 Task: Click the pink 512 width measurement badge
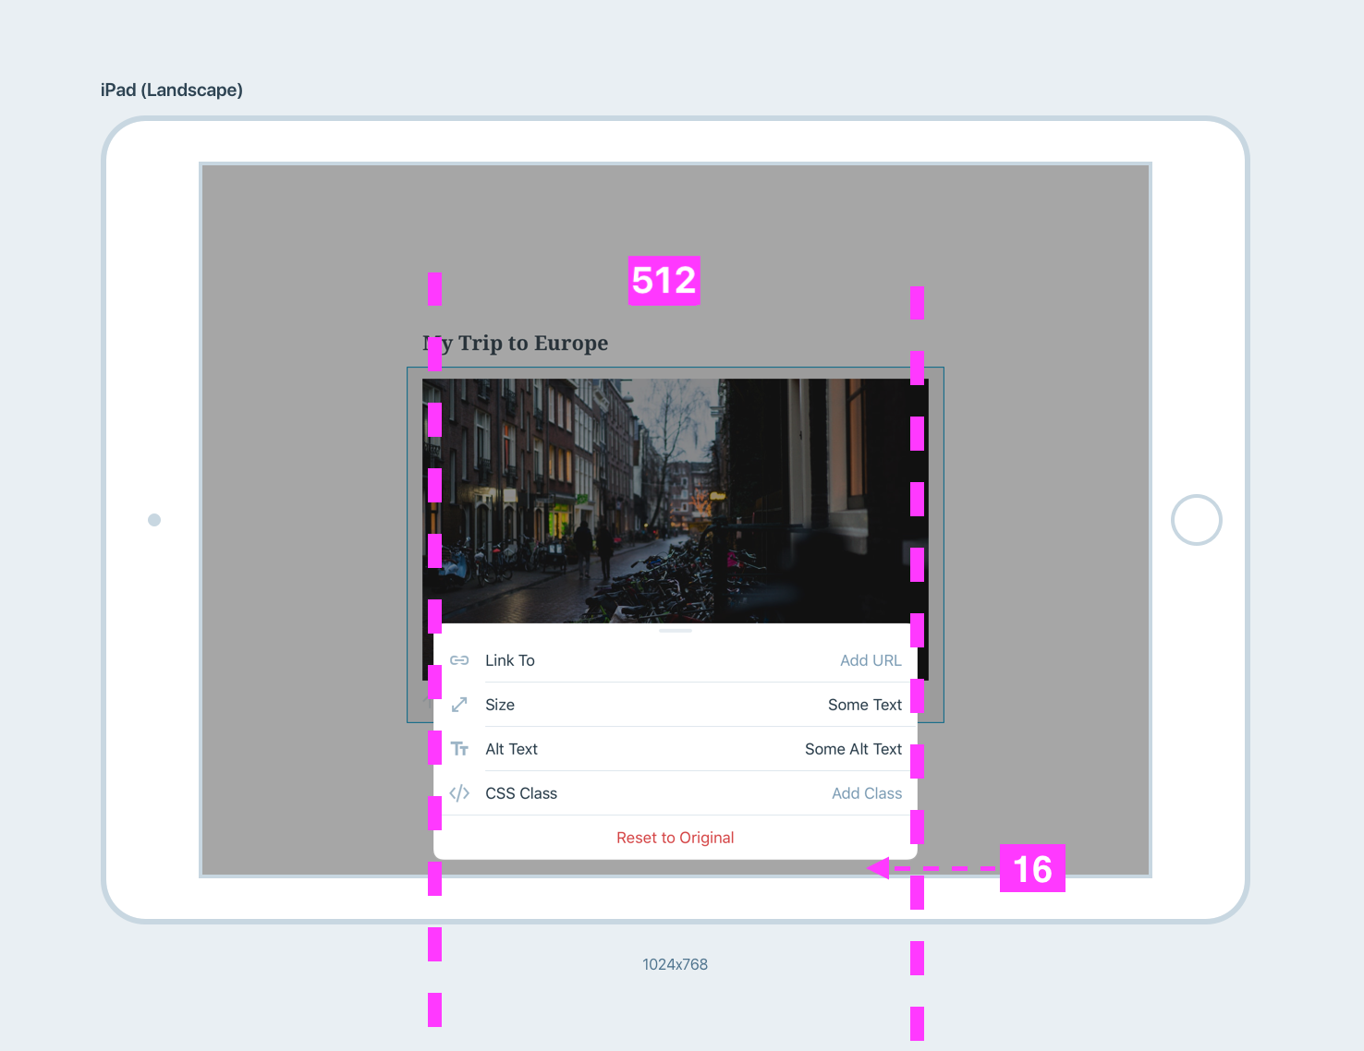point(664,281)
